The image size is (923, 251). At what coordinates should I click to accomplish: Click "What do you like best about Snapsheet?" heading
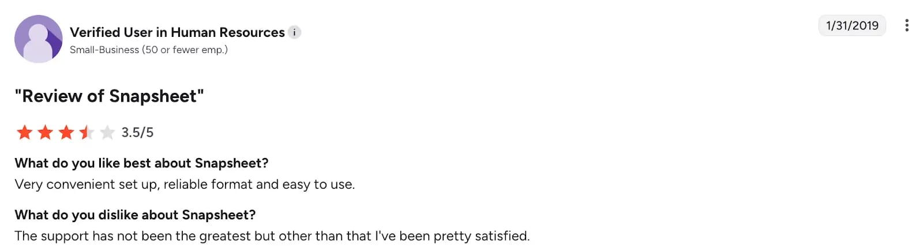(x=141, y=163)
